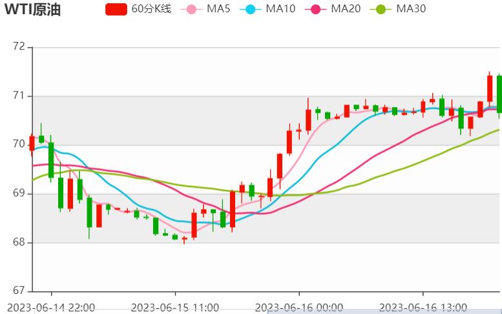Click the cyan MA10 legend line marker
Image resolution: width=502 pixels, height=314 pixels.
pos(250,9)
